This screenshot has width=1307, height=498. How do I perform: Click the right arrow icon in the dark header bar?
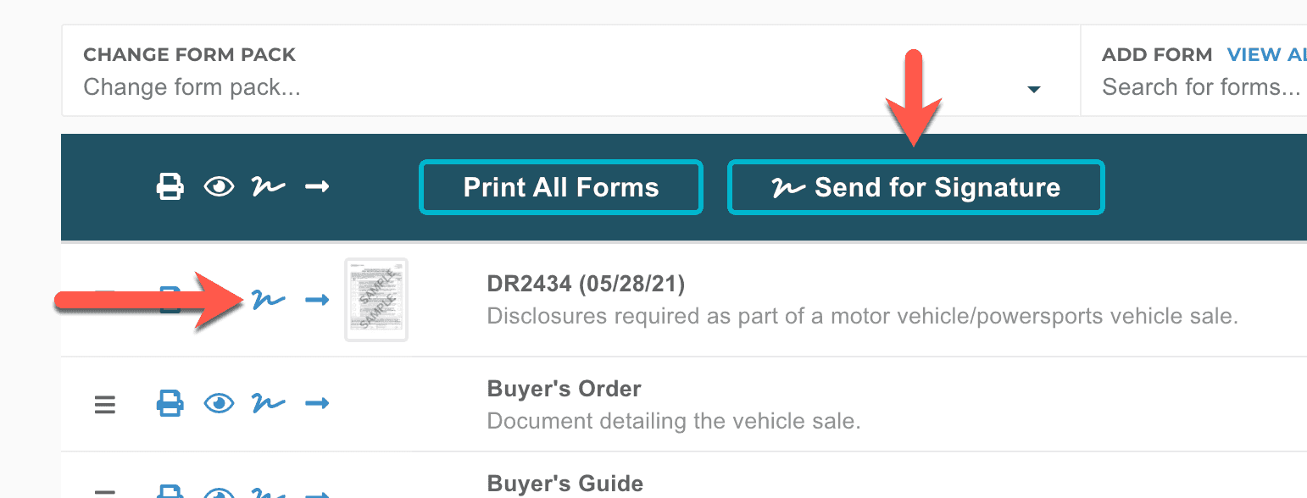(317, 186)
